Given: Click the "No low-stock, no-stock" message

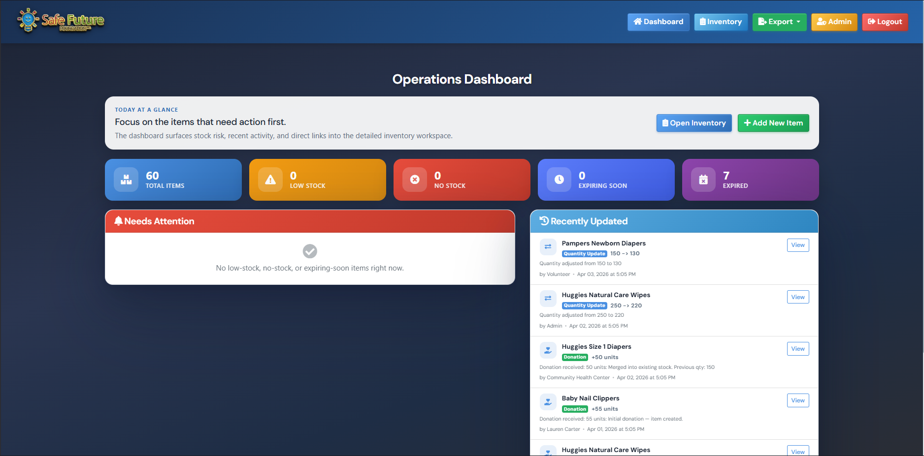Looking at the screenshot, I should click(310, 268).
